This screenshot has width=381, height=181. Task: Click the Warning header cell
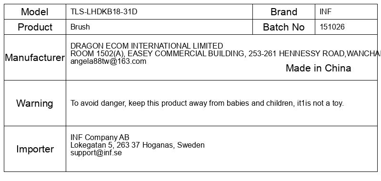tap(35, 103)
